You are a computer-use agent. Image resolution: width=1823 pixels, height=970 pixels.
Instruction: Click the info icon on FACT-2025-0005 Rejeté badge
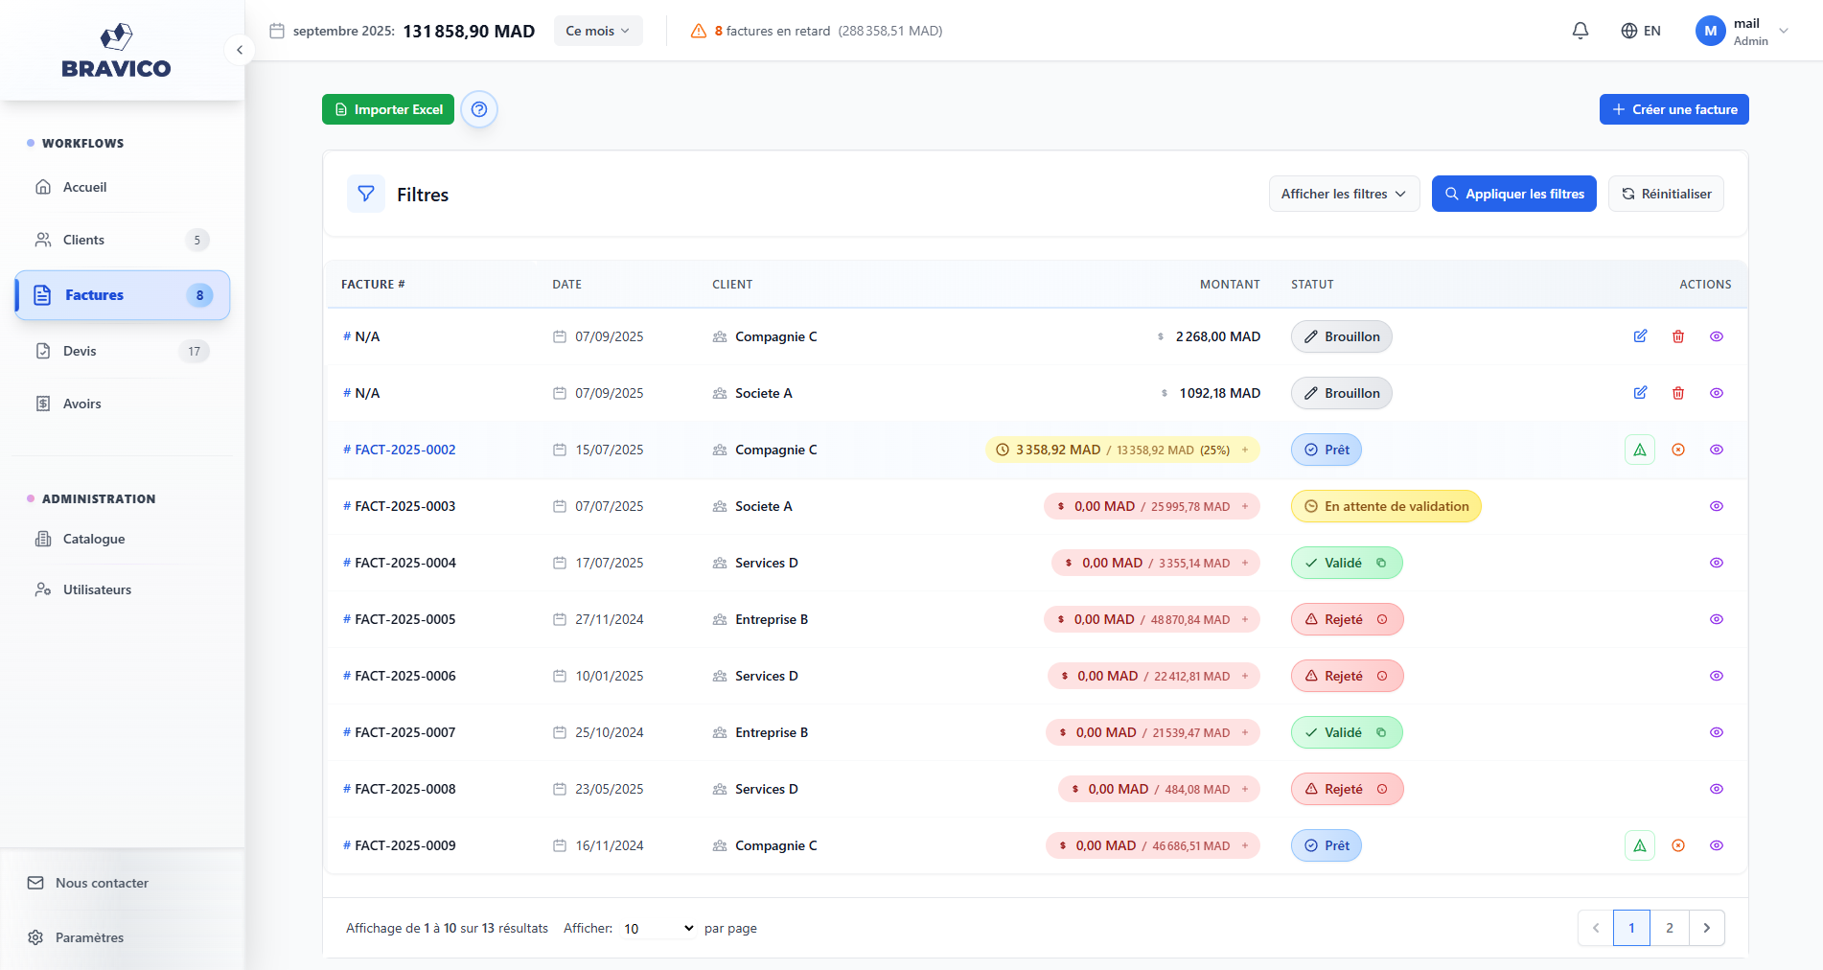click(x=1382, y=619)
